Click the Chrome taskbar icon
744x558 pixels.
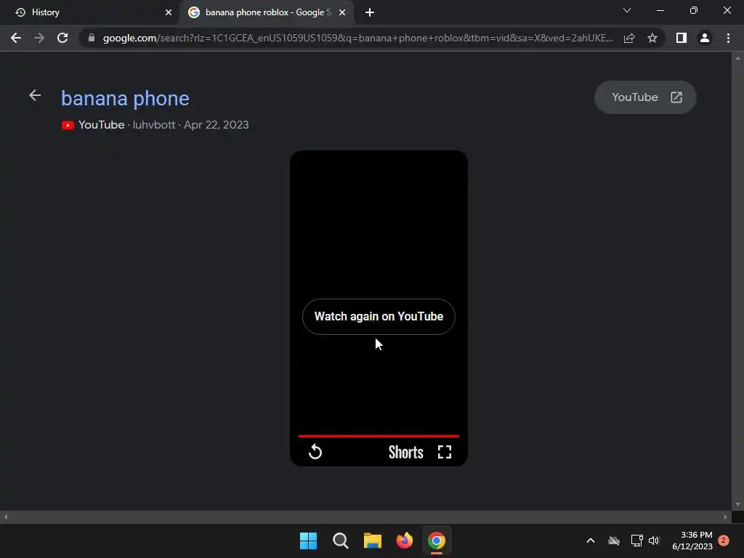pyautogui.click(x=437, y=541)
